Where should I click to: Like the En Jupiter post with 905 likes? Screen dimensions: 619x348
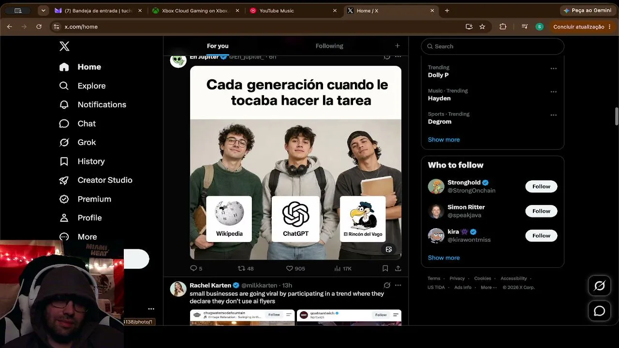(295, 268)
